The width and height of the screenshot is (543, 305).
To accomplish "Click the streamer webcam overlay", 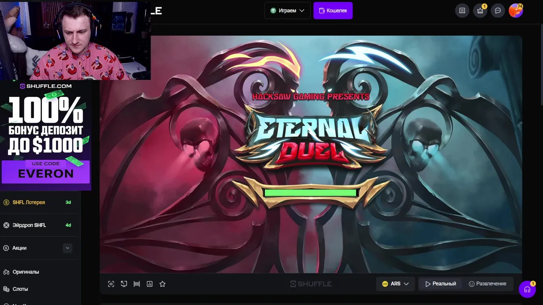I will click(x=75, y=40).
